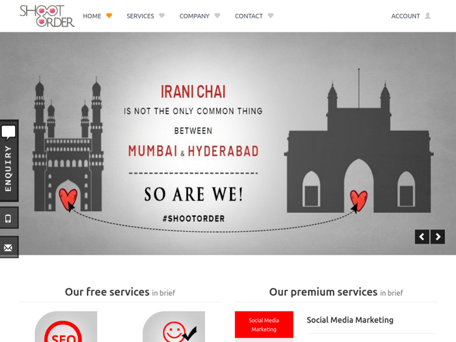Click the ShootOrder logo
Screen dimensions: 456x342
[47, 16]
